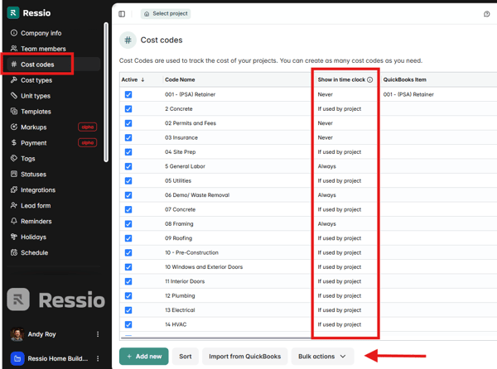Click the help icon at top right
The height and width of the screenshot is (369, 497).
[x=486, y=14]
